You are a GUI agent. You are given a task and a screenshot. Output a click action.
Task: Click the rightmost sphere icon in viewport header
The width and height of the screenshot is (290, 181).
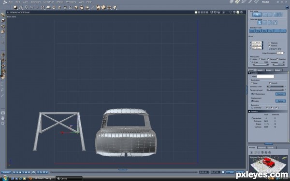coord(241,13)
